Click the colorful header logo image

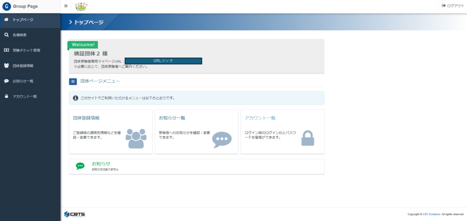click(x=81, y=6)
